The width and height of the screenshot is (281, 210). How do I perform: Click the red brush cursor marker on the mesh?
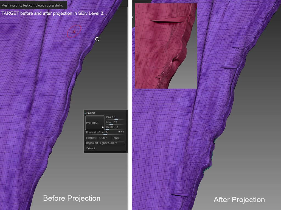(x=74, y=32)
